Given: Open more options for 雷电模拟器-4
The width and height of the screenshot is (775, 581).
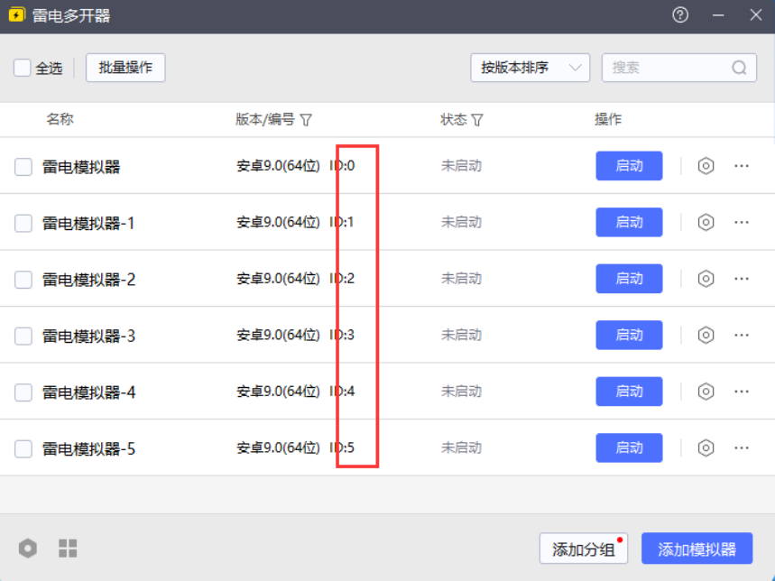Looking at the screenshot, I should pyautogui.click(x=742, y=392).
